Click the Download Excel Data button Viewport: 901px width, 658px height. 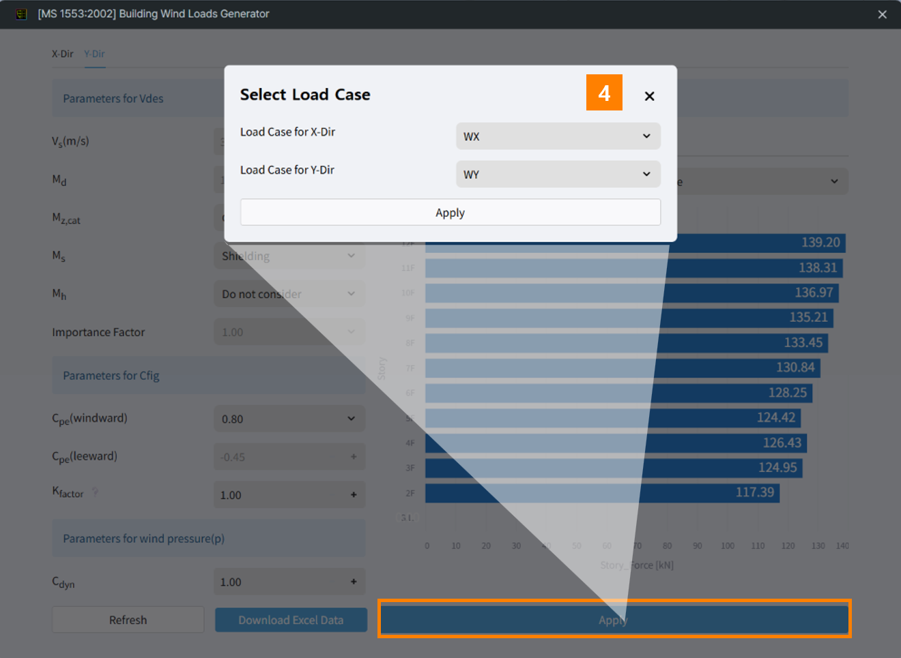click(291, 620)
